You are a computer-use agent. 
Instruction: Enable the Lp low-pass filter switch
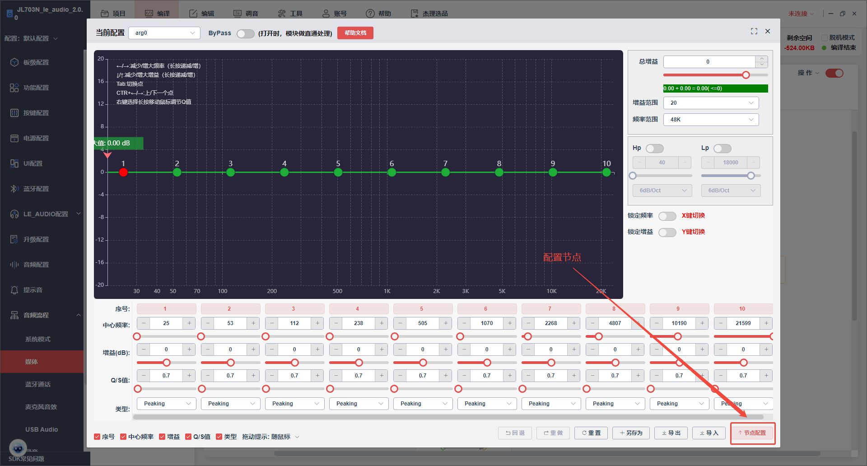(722, 148)
